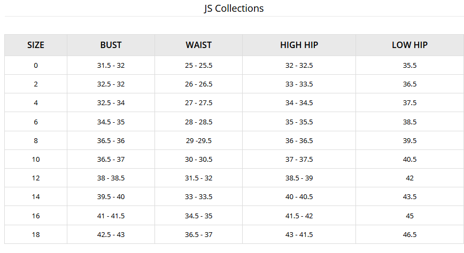Click low hip value 46.5
The width and height of the screenshot is (464, 253).
[x=409, y=234]
